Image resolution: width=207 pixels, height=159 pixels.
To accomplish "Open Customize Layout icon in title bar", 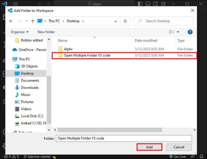I will tap(163, 4).
